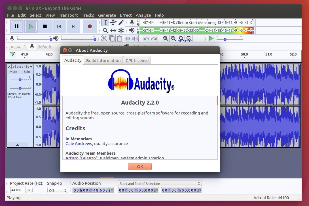Select the Draw pencil tool
309x206 pixels.
pos(121,22)
